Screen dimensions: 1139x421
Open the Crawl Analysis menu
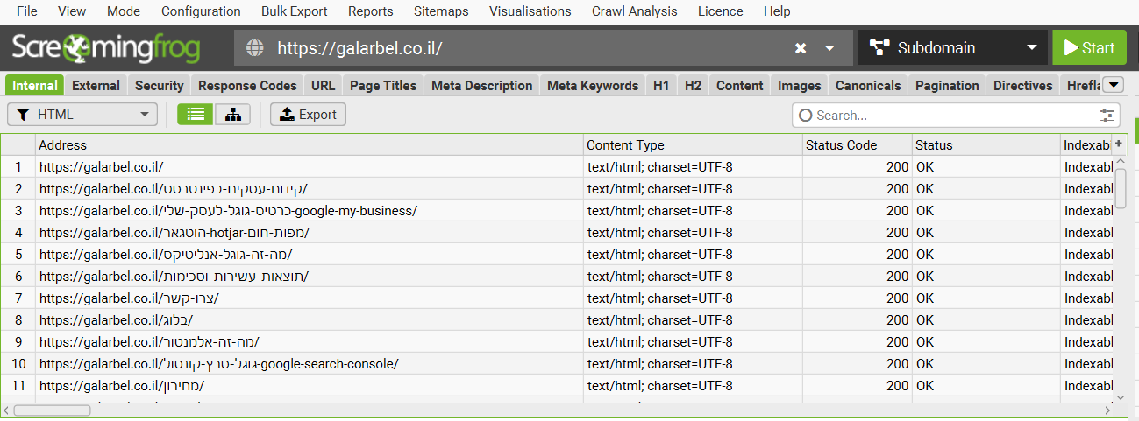(635, 11)
